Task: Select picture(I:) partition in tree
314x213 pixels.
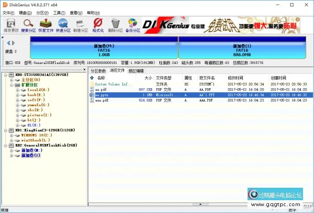Action: click(x=39, y=115)
